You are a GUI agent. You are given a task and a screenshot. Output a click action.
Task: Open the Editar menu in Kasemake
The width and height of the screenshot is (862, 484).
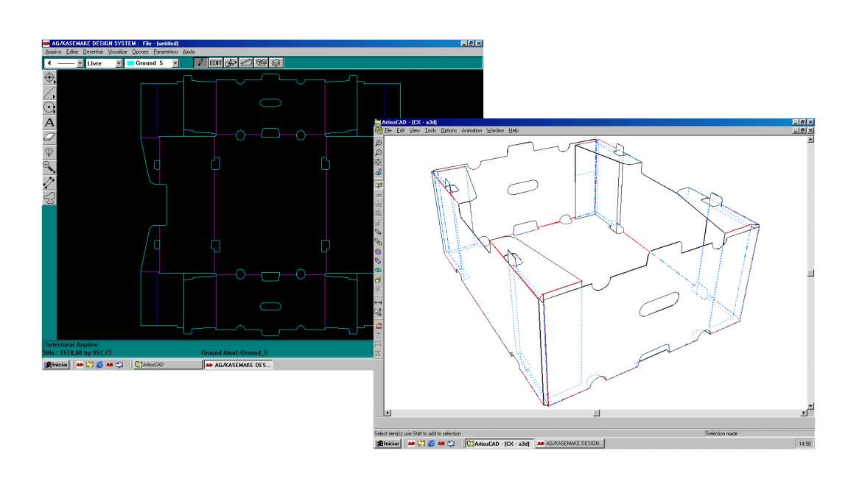coord(72,51)
